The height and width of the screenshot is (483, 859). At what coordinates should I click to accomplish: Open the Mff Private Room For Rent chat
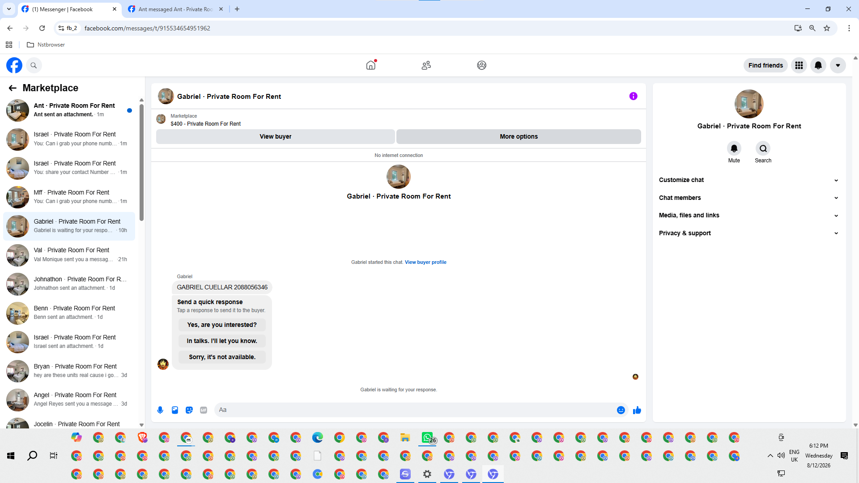tap(69, 197)
